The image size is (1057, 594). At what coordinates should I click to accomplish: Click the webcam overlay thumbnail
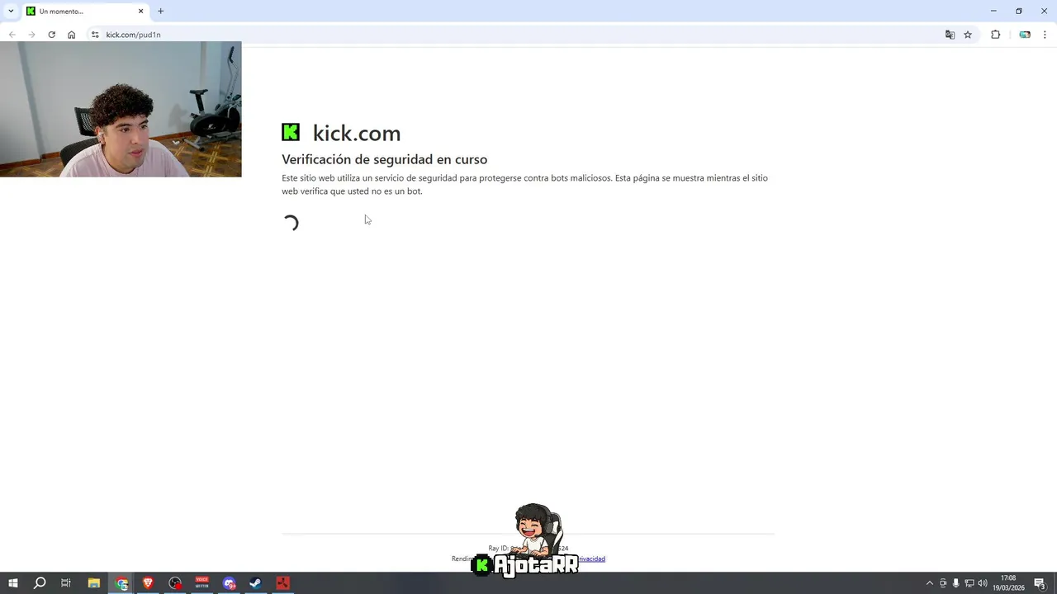click(121, 109)
